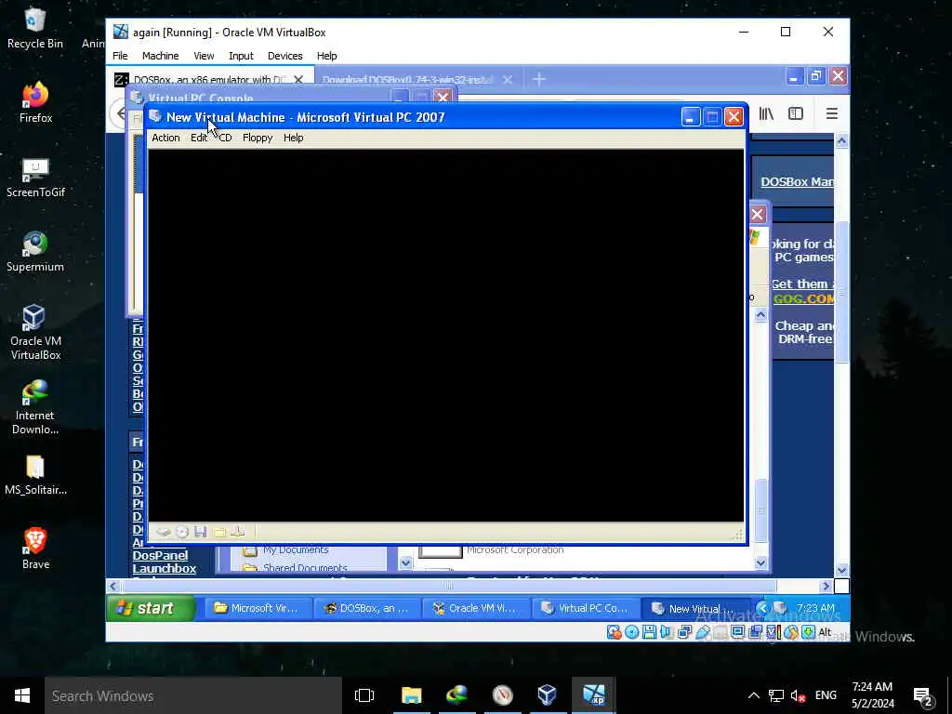Click CD drive icon in Virtual PC status bar
Viewport: 952px width, 714px height.
click(x=182, y=533)
